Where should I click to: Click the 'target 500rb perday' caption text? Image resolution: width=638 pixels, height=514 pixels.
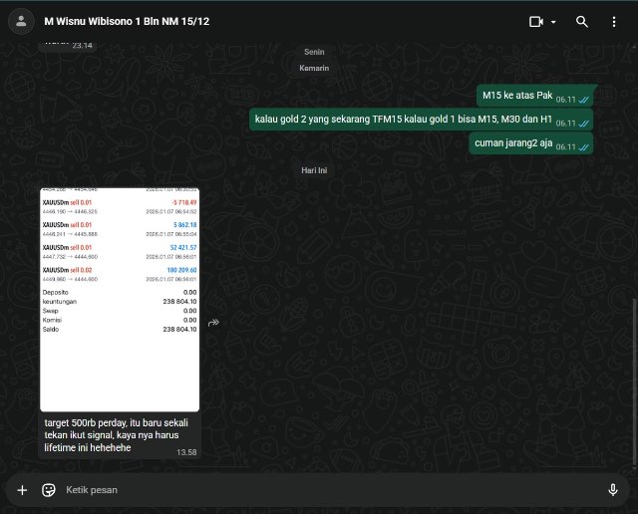[116, 435]
